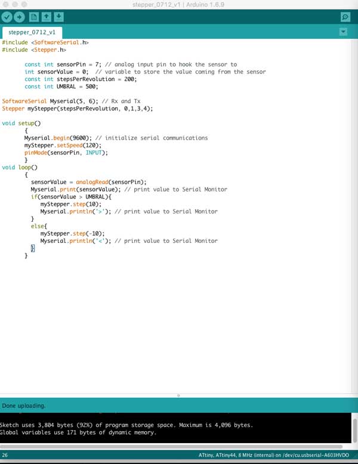Click the "analogRead(sensorPin)" statement
The width and height of the screenshot is (358, 464).
(111, 182)
